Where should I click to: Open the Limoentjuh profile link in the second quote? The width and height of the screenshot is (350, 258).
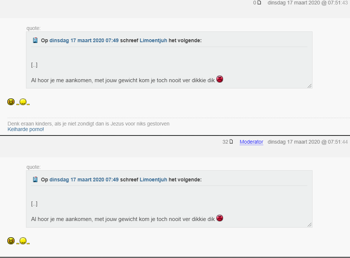[x=153, y=180]
